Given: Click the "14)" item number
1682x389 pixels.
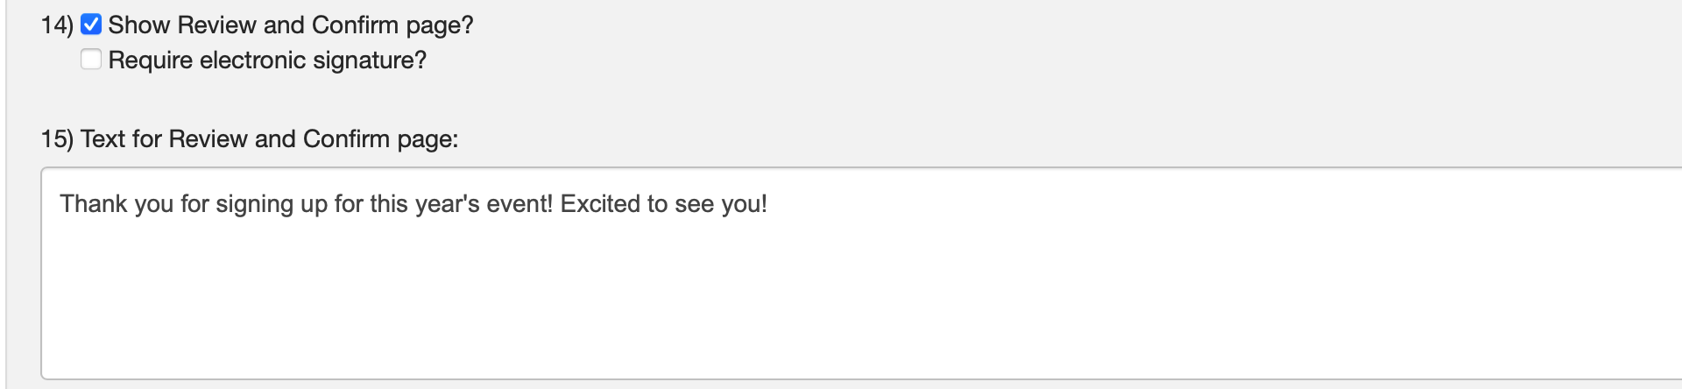Looking at the screenshot, I should [x=57, y=25].
